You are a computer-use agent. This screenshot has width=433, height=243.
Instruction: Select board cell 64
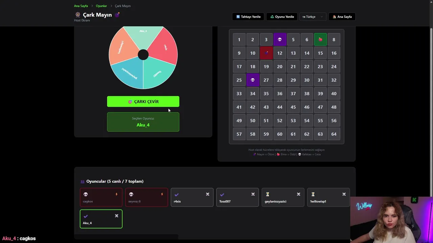[334, 134]
